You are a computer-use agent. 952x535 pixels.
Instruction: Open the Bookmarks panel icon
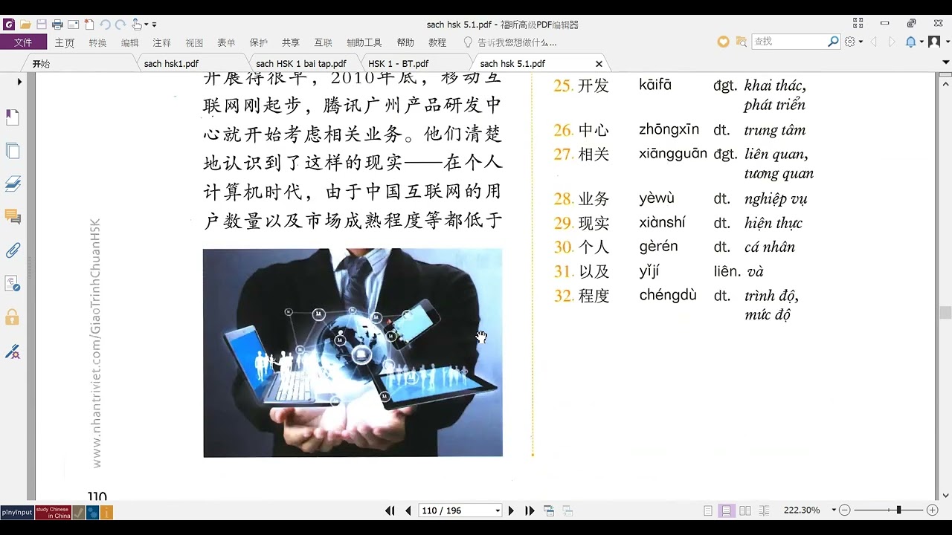13,117
